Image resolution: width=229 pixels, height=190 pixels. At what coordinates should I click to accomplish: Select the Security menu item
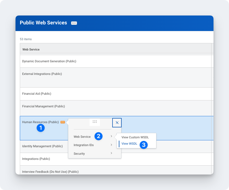point(79,154)
